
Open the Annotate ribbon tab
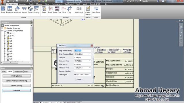pyautogui.click(x=23, y=4)
